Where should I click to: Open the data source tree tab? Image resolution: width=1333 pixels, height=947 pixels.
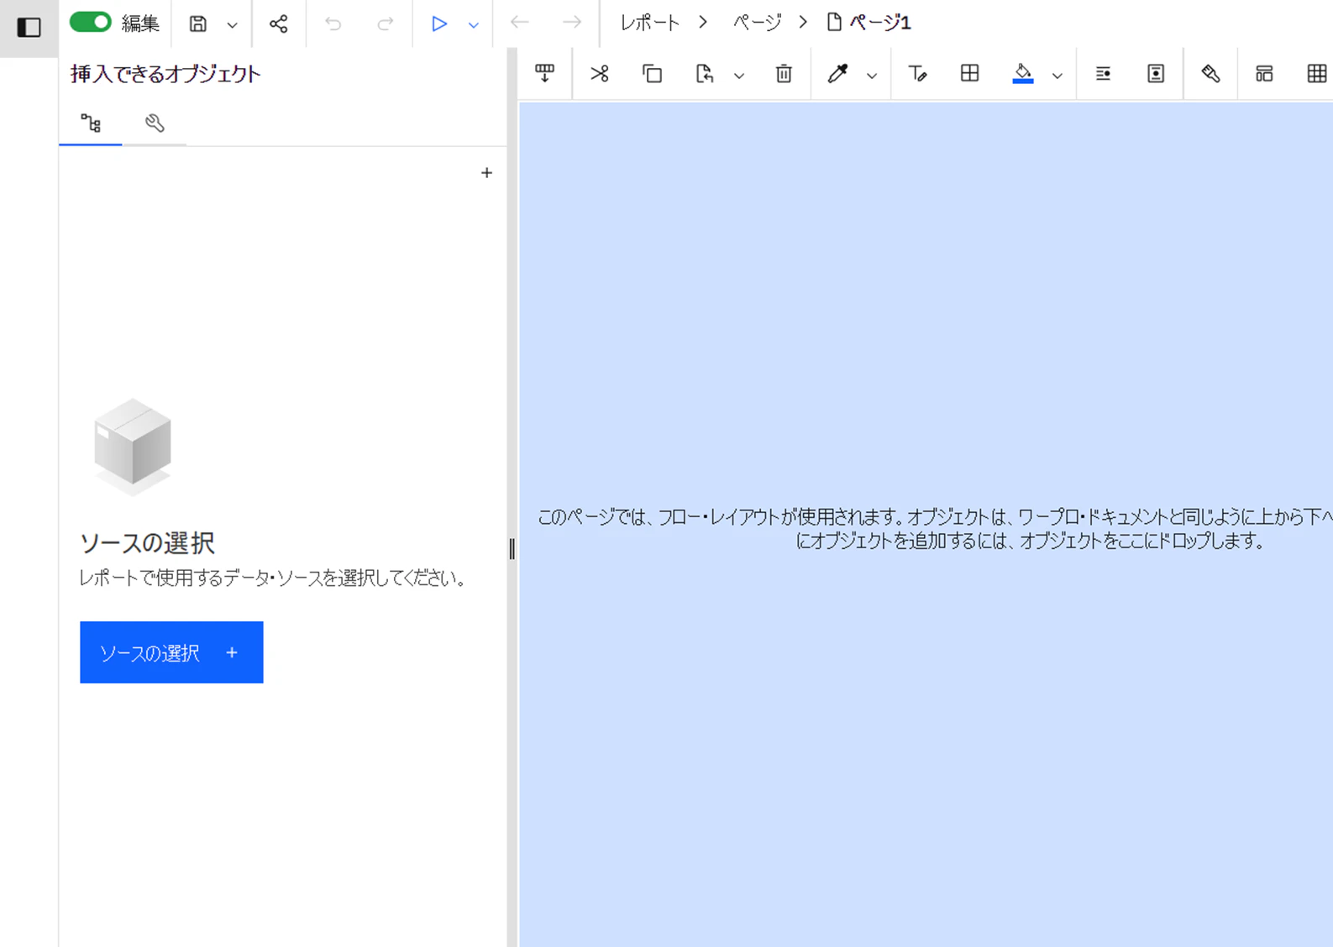[91, 123]
